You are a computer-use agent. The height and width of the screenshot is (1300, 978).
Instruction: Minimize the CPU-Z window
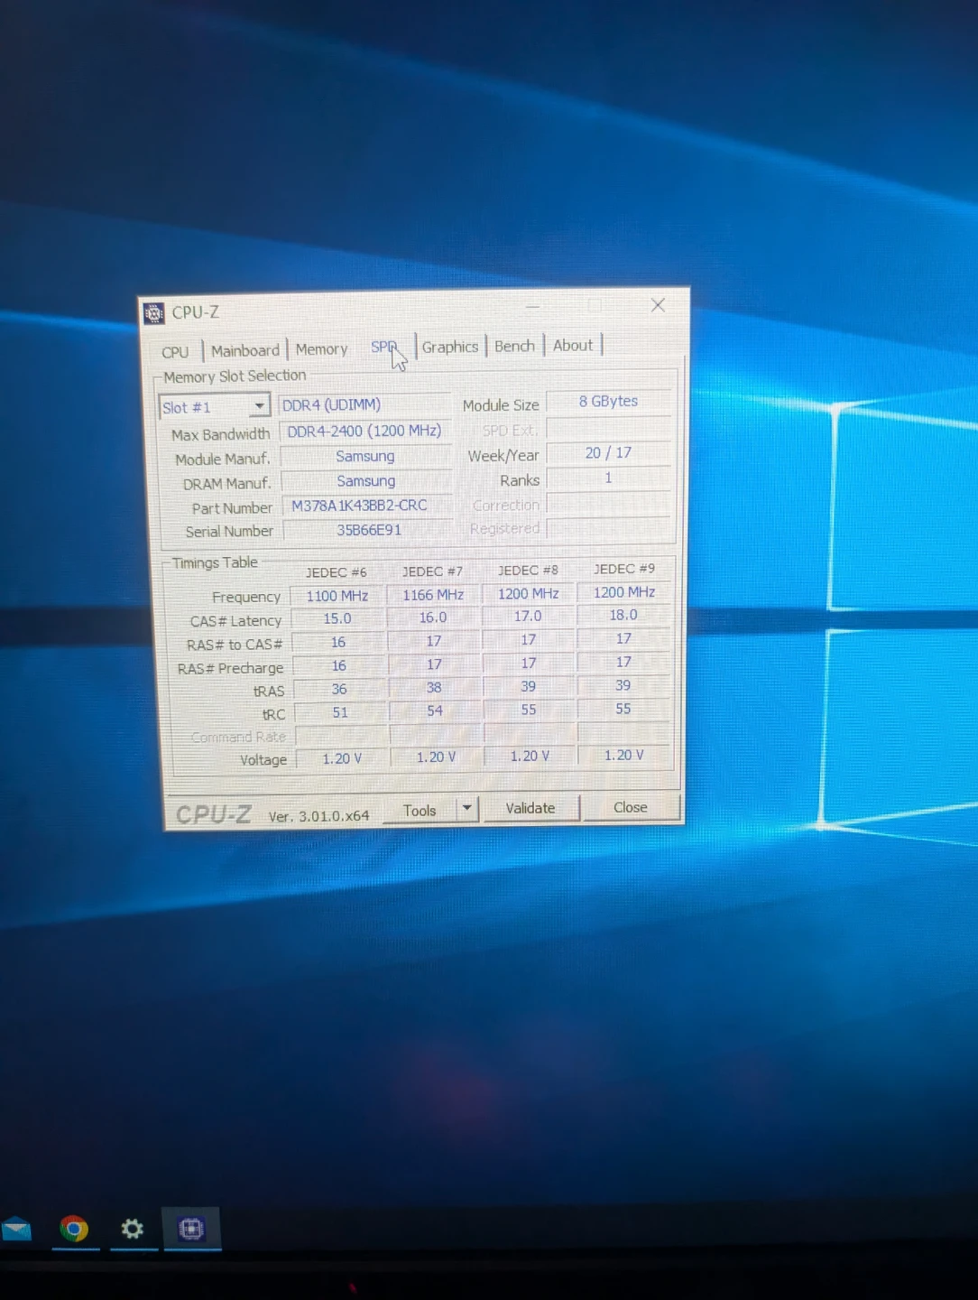(533, 307)
